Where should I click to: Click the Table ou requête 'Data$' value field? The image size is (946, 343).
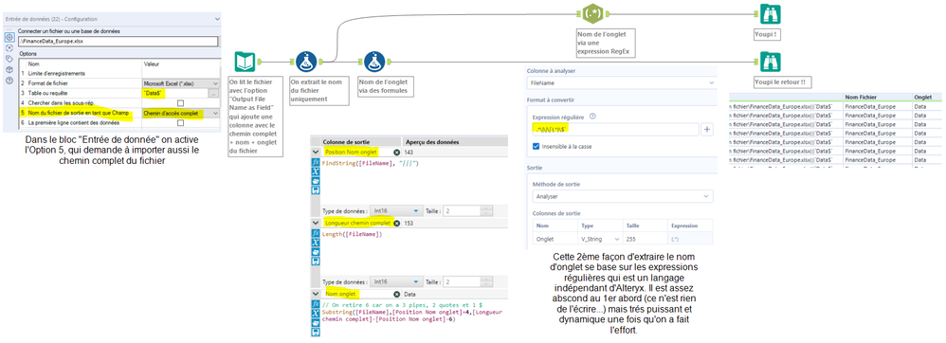[x=175, y=94]
